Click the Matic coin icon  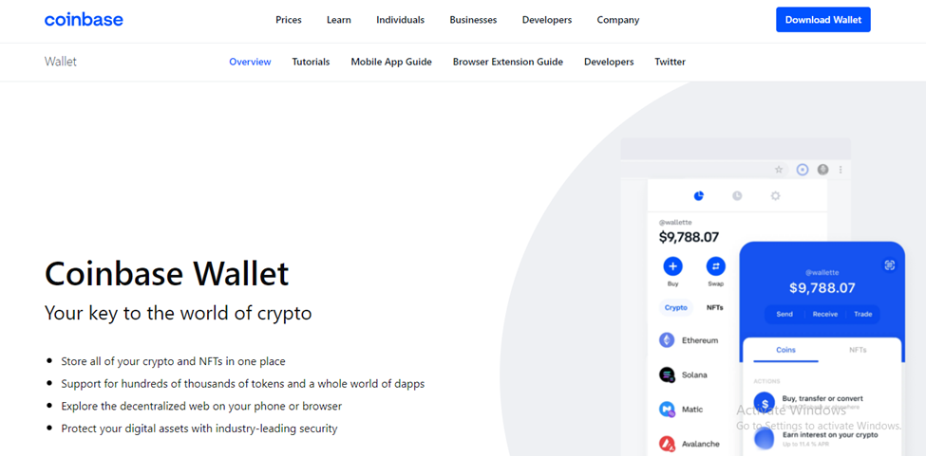(x=667, y=410)
